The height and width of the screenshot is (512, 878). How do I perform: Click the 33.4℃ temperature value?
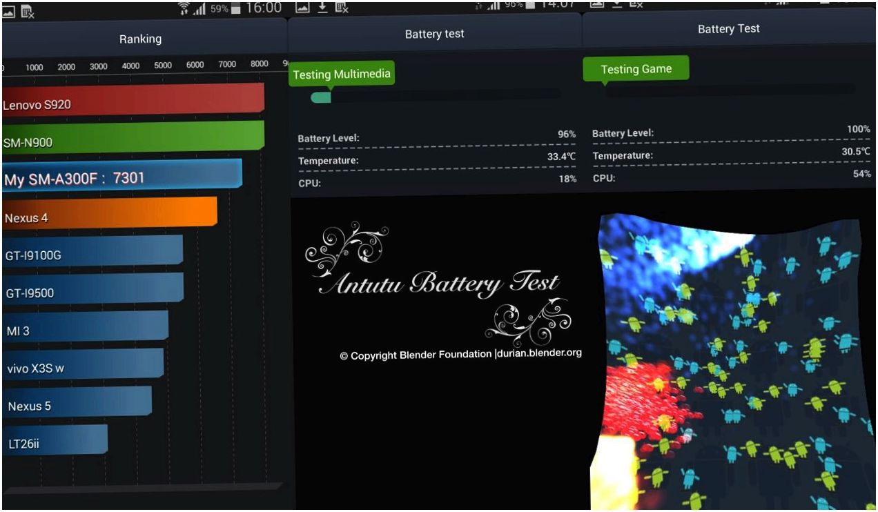click(x=561, y=157)
